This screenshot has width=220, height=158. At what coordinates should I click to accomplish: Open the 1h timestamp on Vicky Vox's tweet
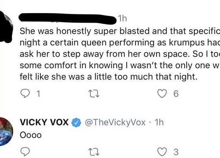point(159,122)
